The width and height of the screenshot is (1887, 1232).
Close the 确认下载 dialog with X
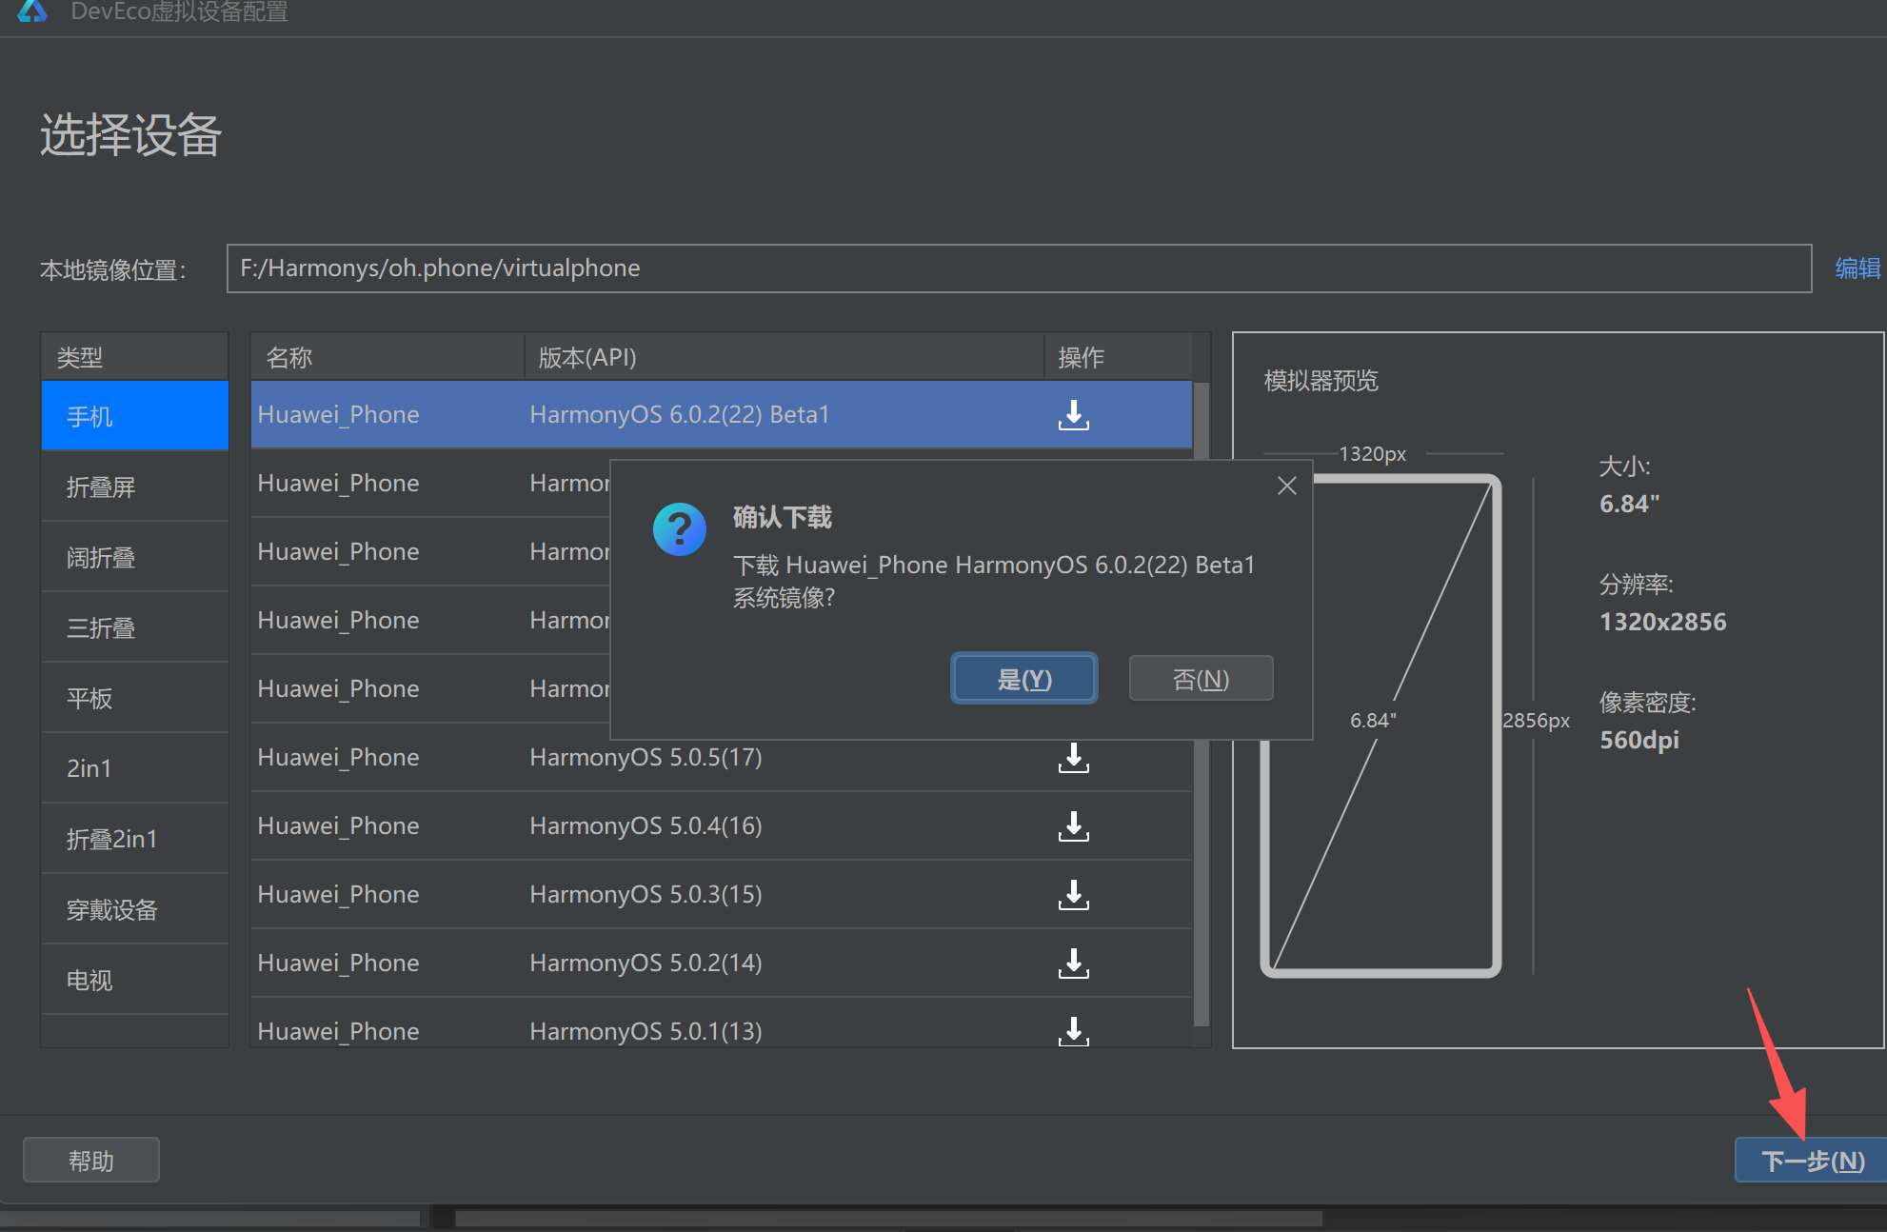(x=1286, y=486)
